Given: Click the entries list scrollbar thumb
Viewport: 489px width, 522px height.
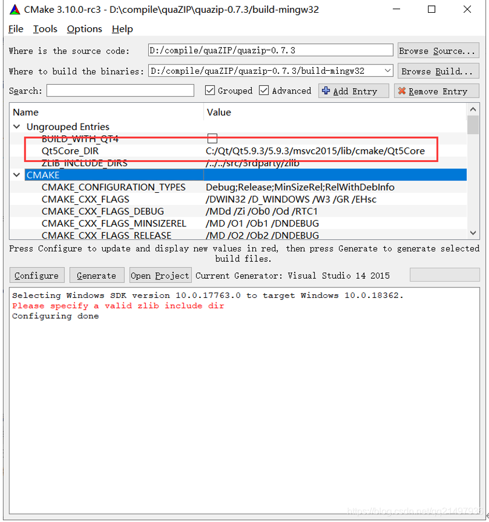Looking at the screenshot, I should pyautogui.click(x=473, y=124).
